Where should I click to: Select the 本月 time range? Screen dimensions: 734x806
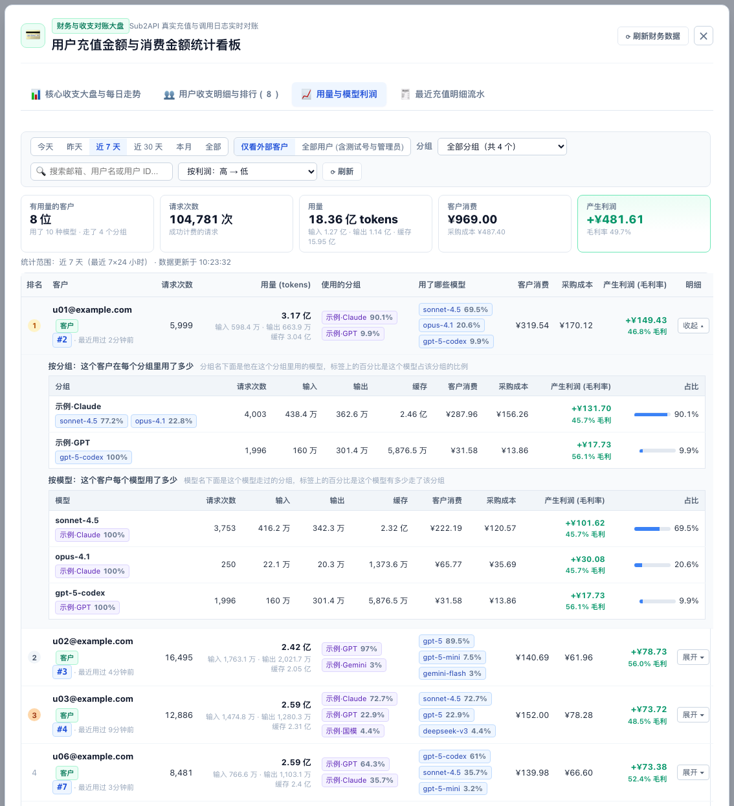[184, 147]
